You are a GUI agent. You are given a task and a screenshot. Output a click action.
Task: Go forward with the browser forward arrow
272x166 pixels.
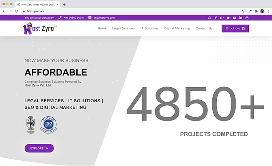click(x=10, y=11)
